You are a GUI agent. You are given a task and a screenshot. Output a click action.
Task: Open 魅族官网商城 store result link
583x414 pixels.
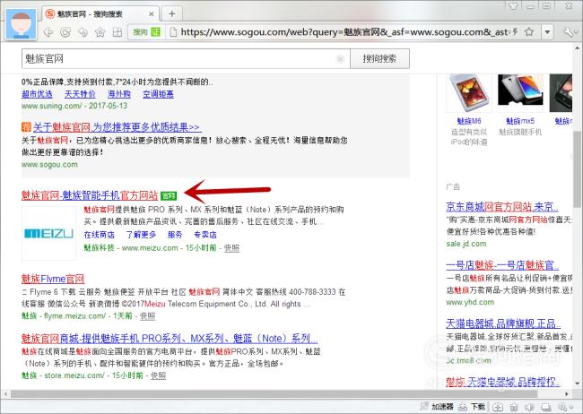(170, 339)
